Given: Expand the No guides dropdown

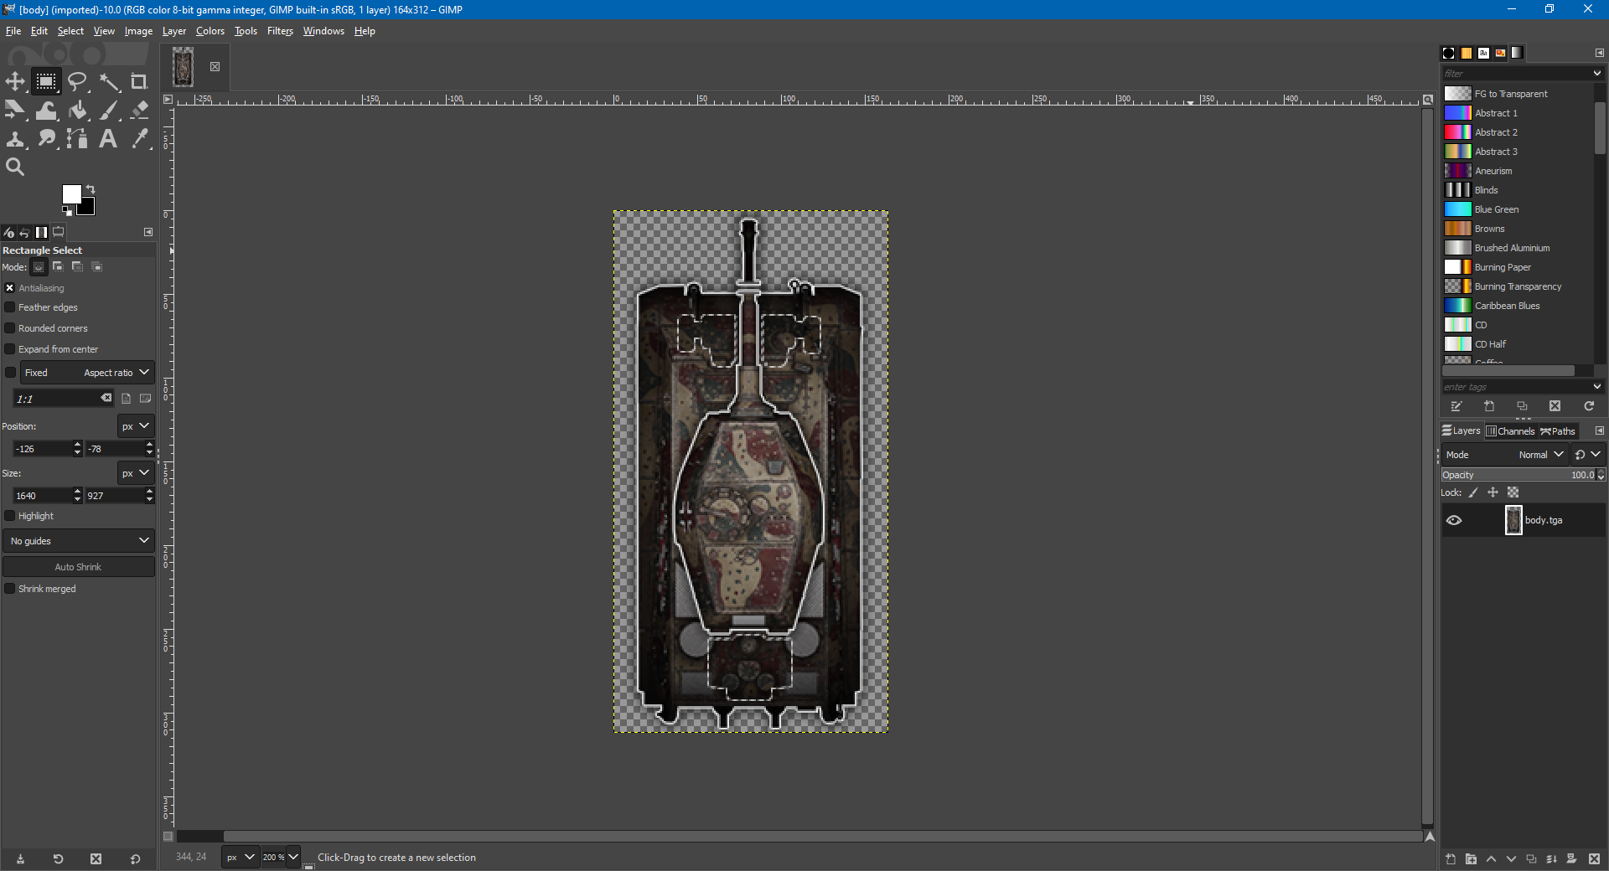Looking at the screenshot, I should pos(79,541).
